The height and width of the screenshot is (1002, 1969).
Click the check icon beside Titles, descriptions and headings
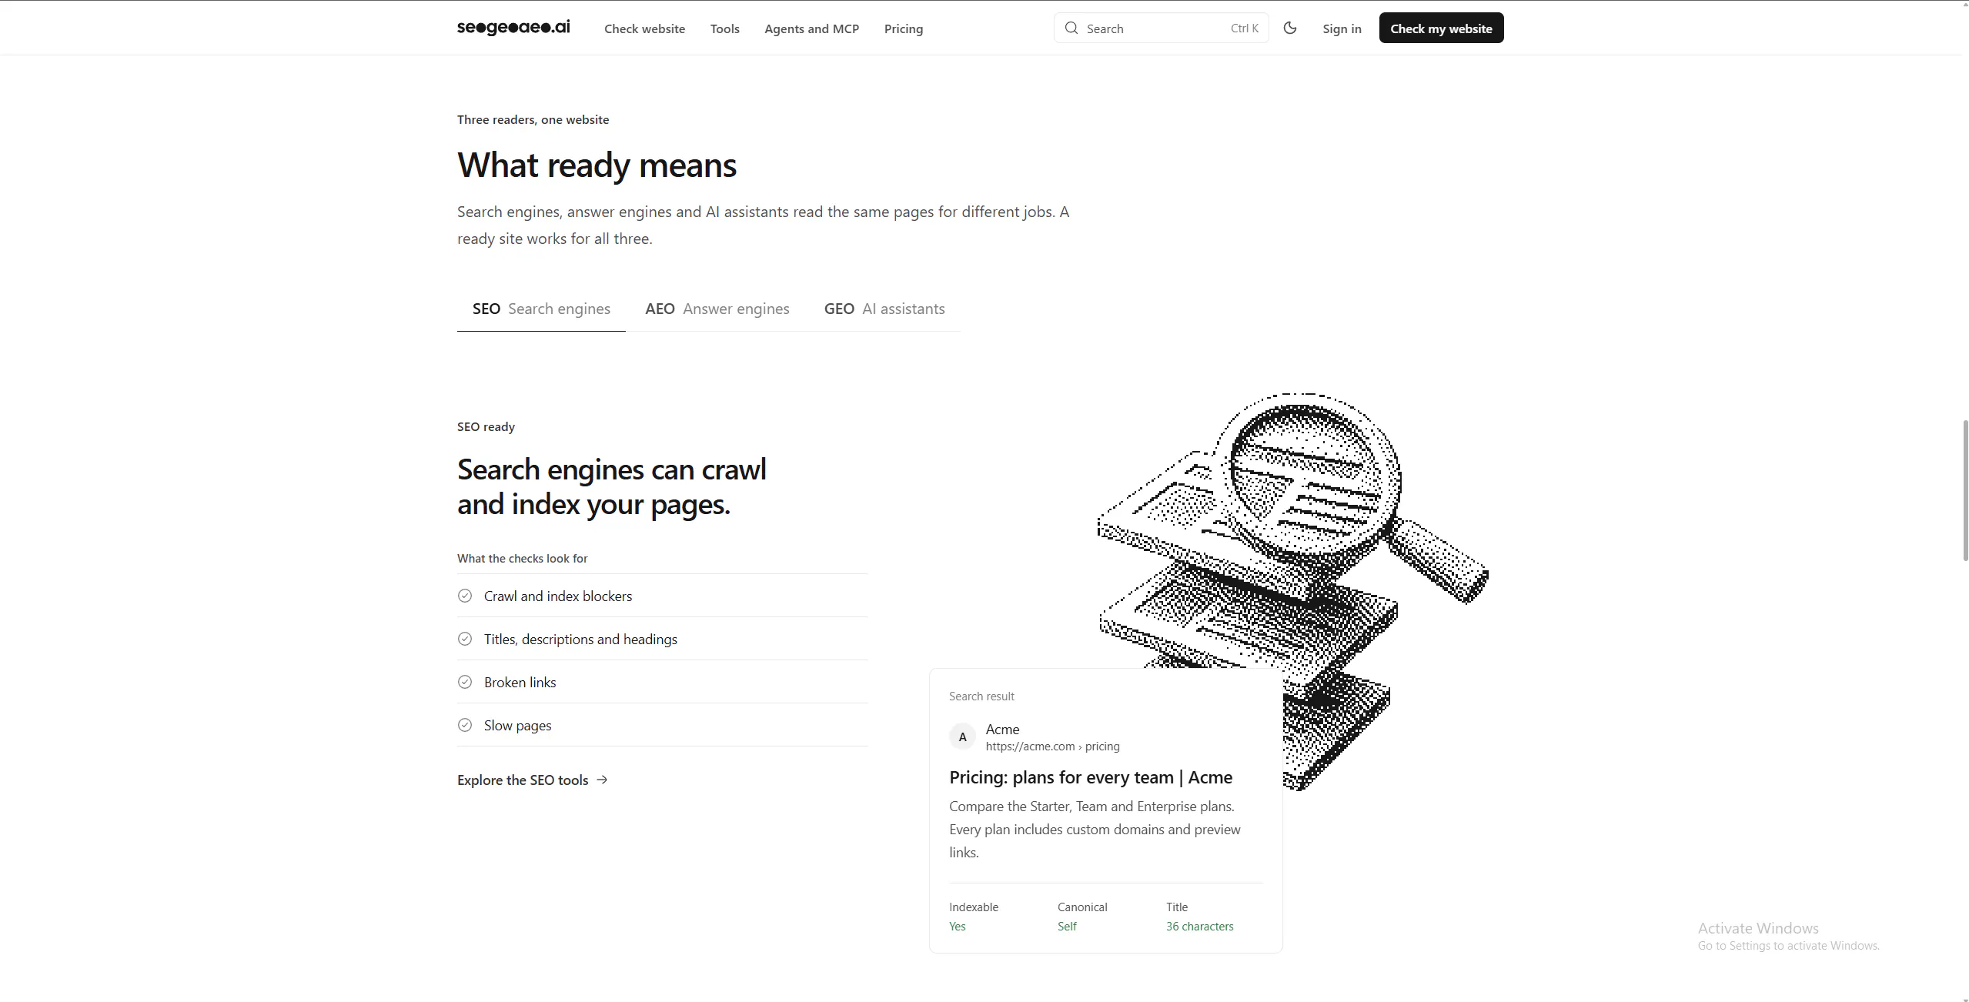pos(465,639)
